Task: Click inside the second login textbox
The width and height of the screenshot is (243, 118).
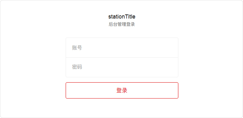Action: coord(122,67)
